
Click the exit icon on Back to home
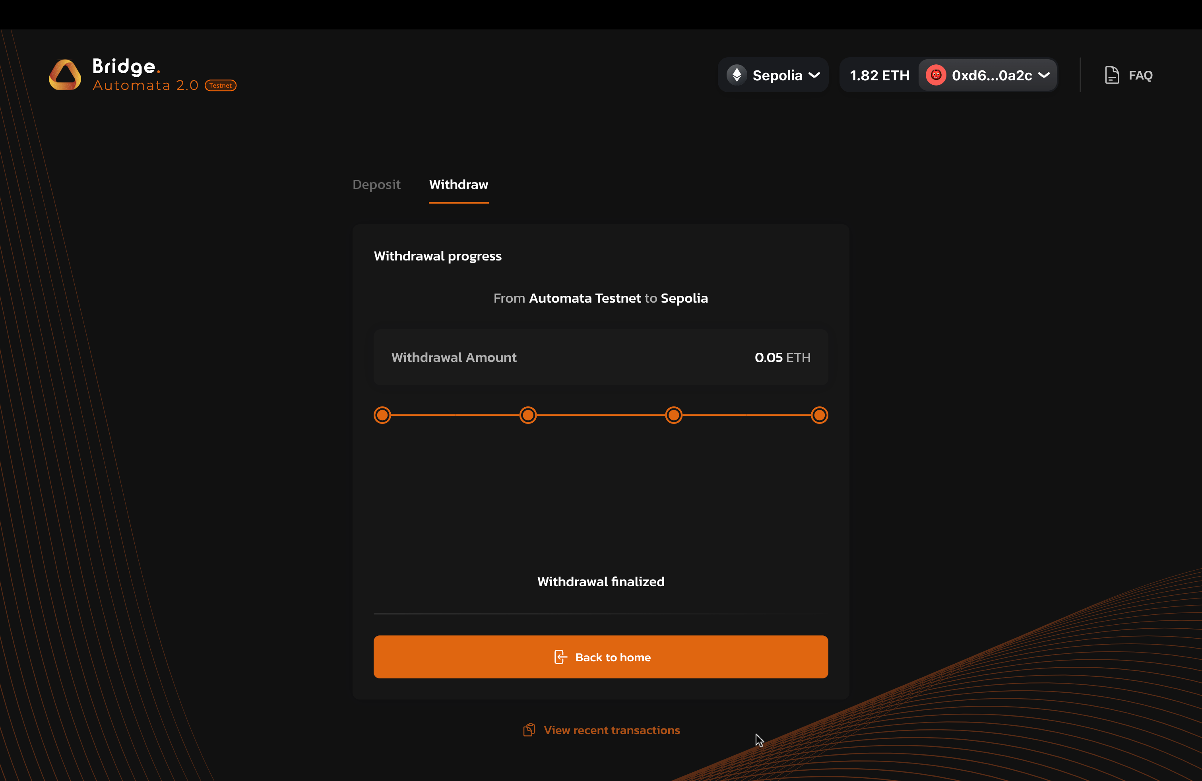point(560,657)
